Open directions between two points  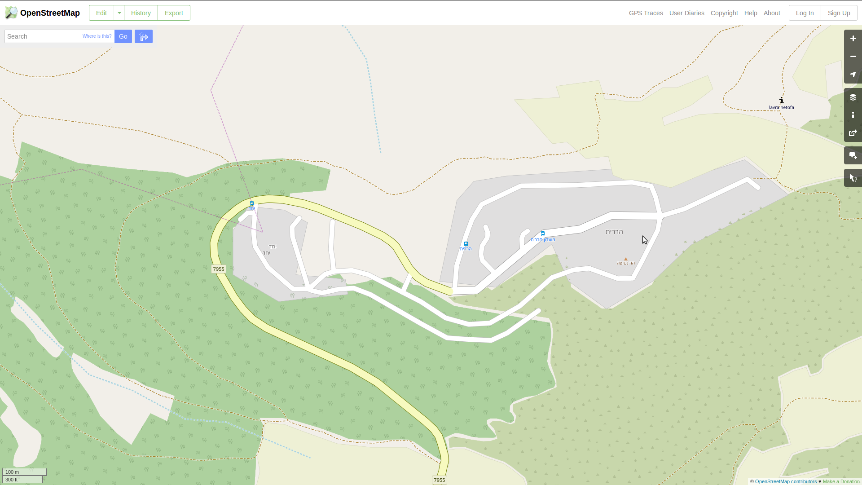(x=144, y=36)
